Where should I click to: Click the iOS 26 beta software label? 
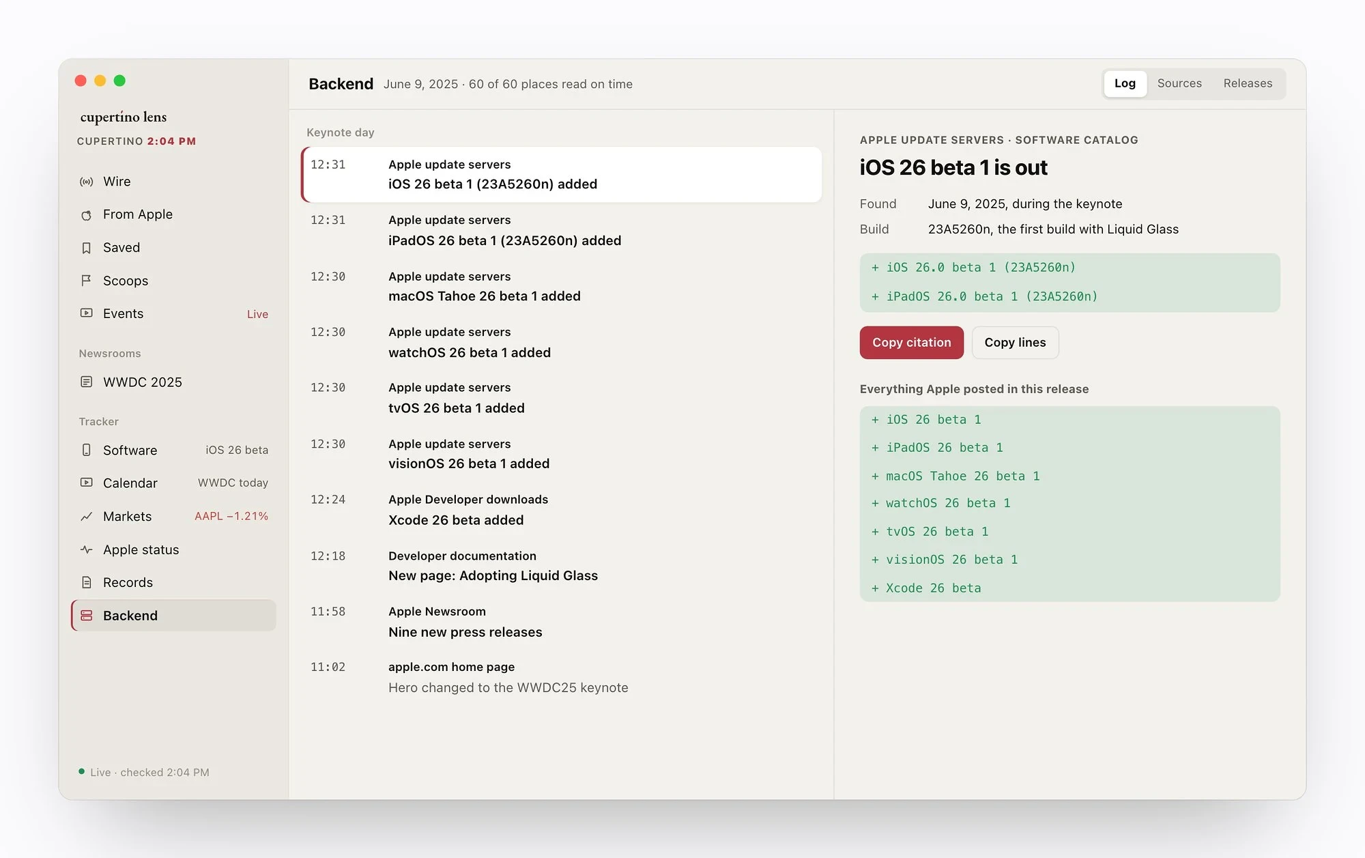[237, 451]
